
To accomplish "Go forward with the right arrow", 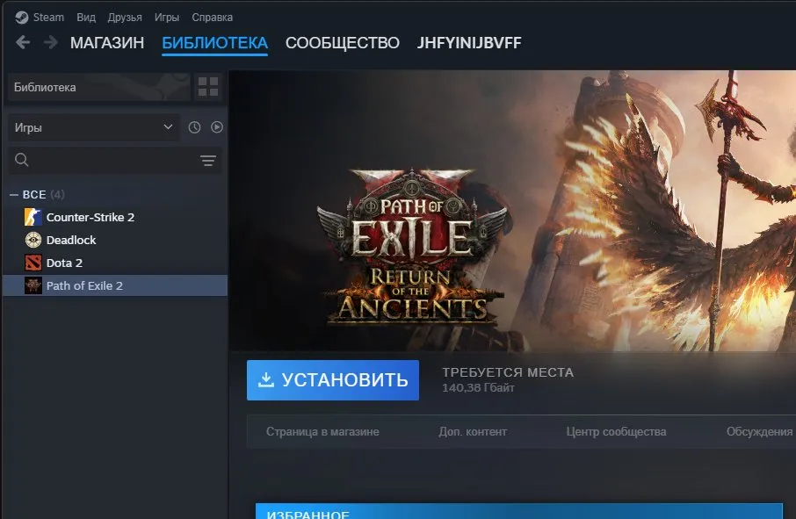I will tap(51, 42).
